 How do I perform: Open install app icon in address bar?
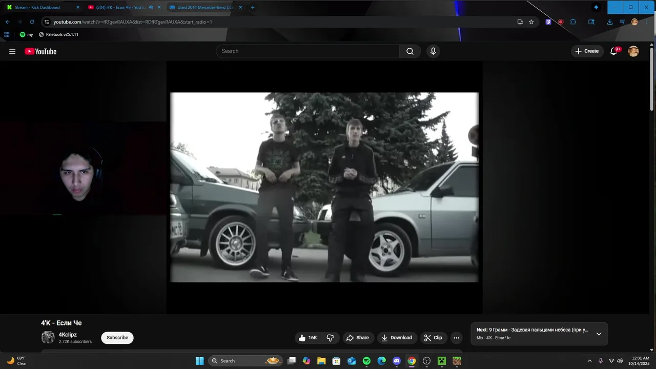tap(520, 22)
